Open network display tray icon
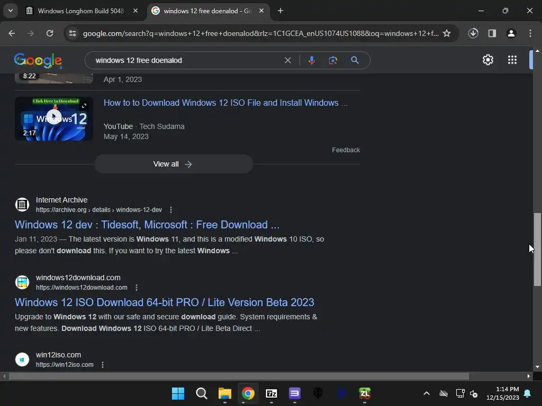The width and height of the screenshot is (542, 406). (460, 393)
